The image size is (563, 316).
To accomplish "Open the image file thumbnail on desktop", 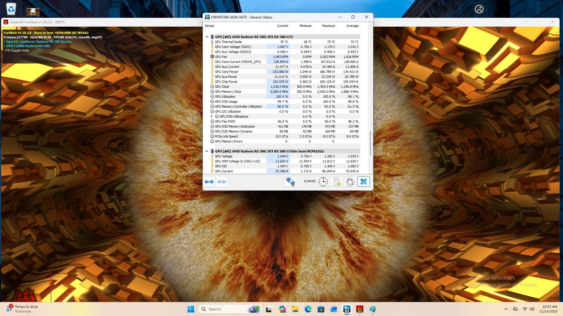I will click(x=33, y=11).
